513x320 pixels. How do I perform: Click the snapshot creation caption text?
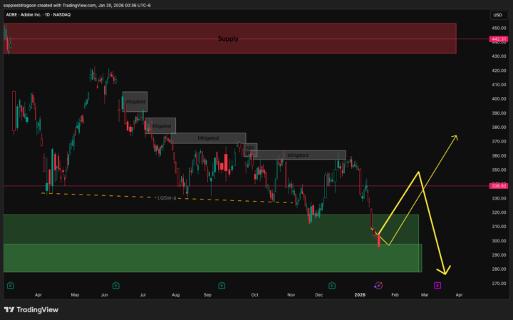click(x=77, y=5)
